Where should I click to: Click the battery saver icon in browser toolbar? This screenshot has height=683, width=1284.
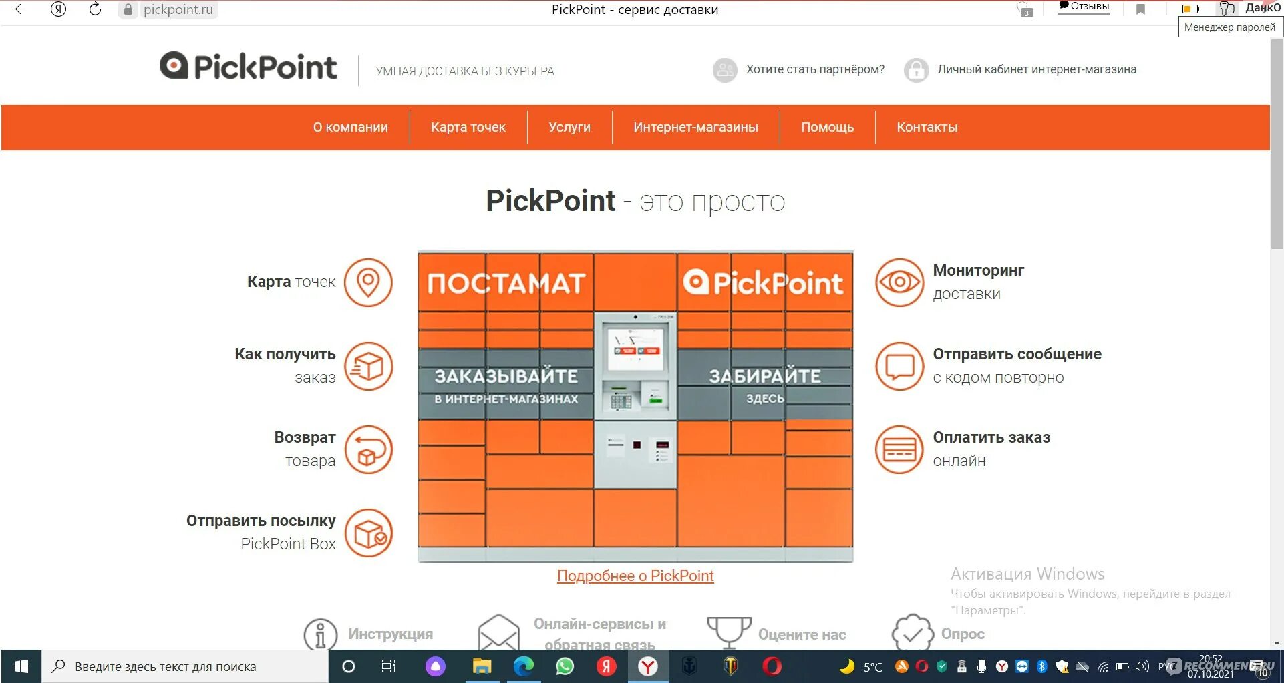(1190, 9)
